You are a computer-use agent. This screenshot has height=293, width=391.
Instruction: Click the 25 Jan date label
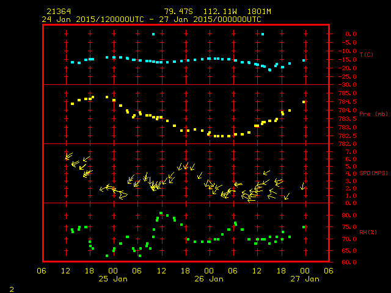[x=113, y=279]
